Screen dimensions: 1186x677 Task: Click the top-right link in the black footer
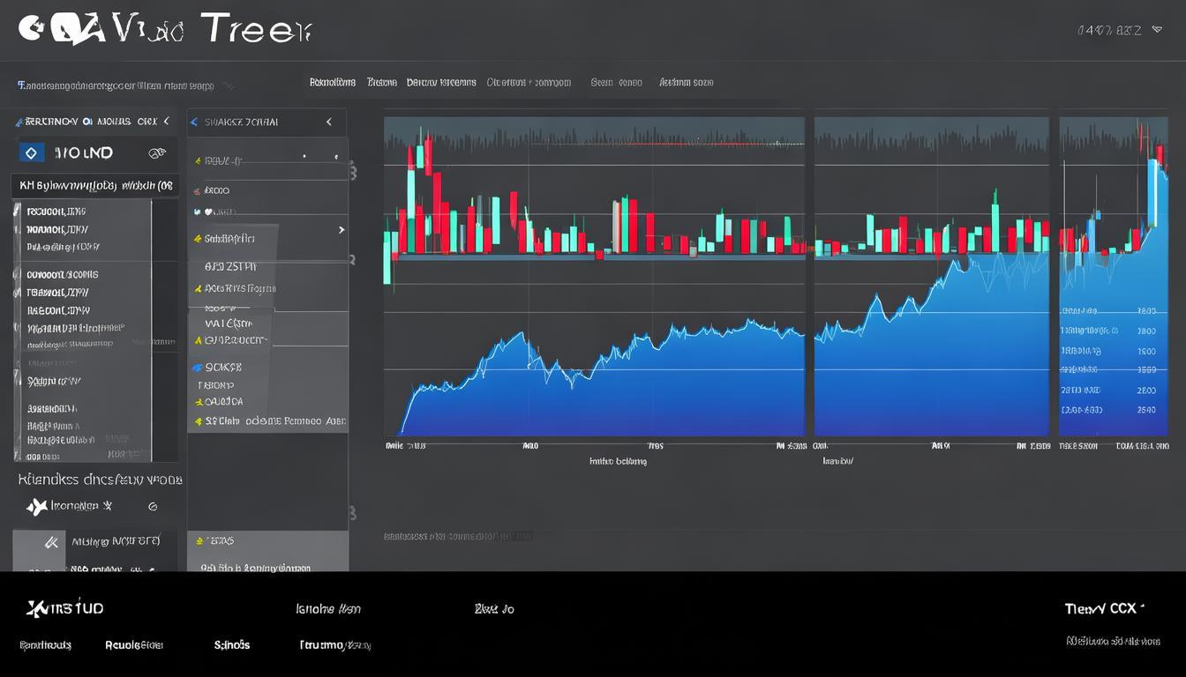[1104, 608]
